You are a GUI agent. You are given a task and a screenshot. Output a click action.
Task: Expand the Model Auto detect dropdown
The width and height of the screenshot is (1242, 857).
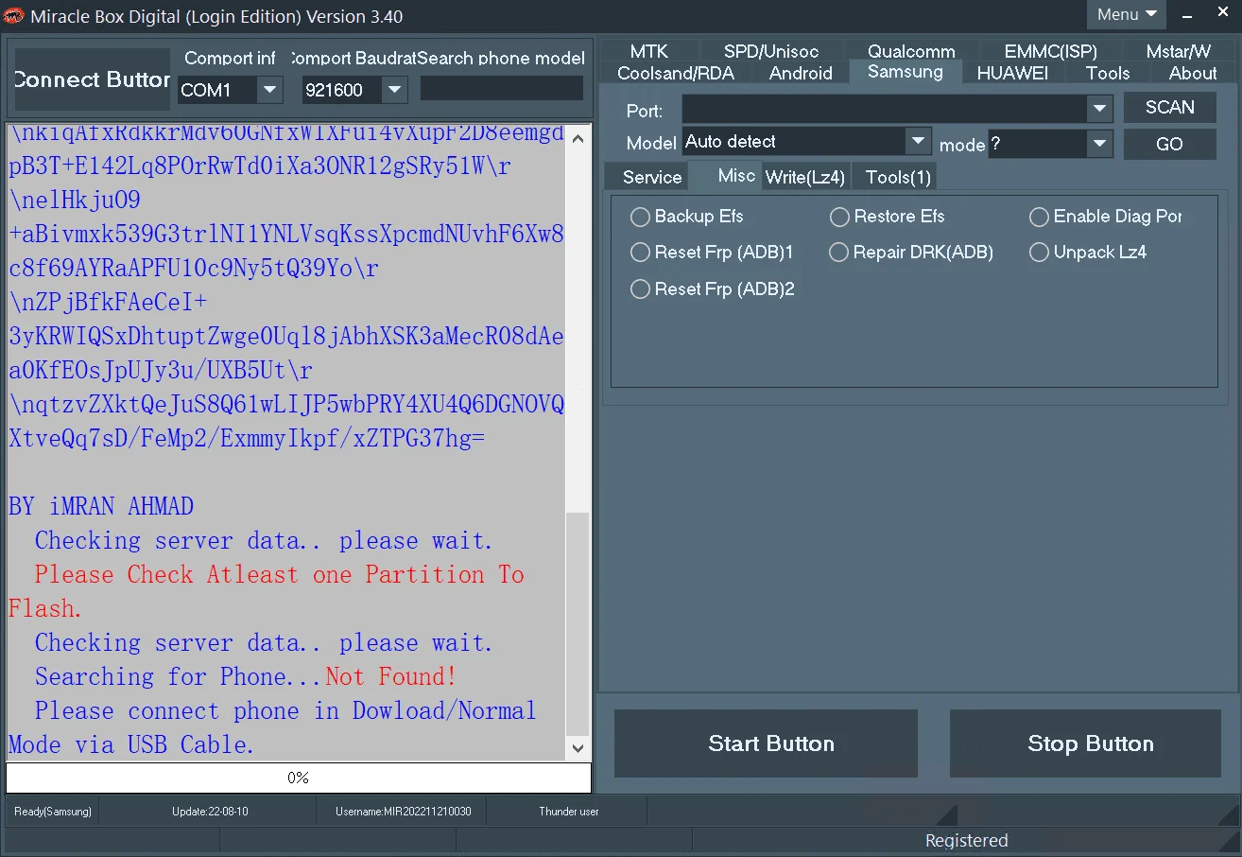918,142
